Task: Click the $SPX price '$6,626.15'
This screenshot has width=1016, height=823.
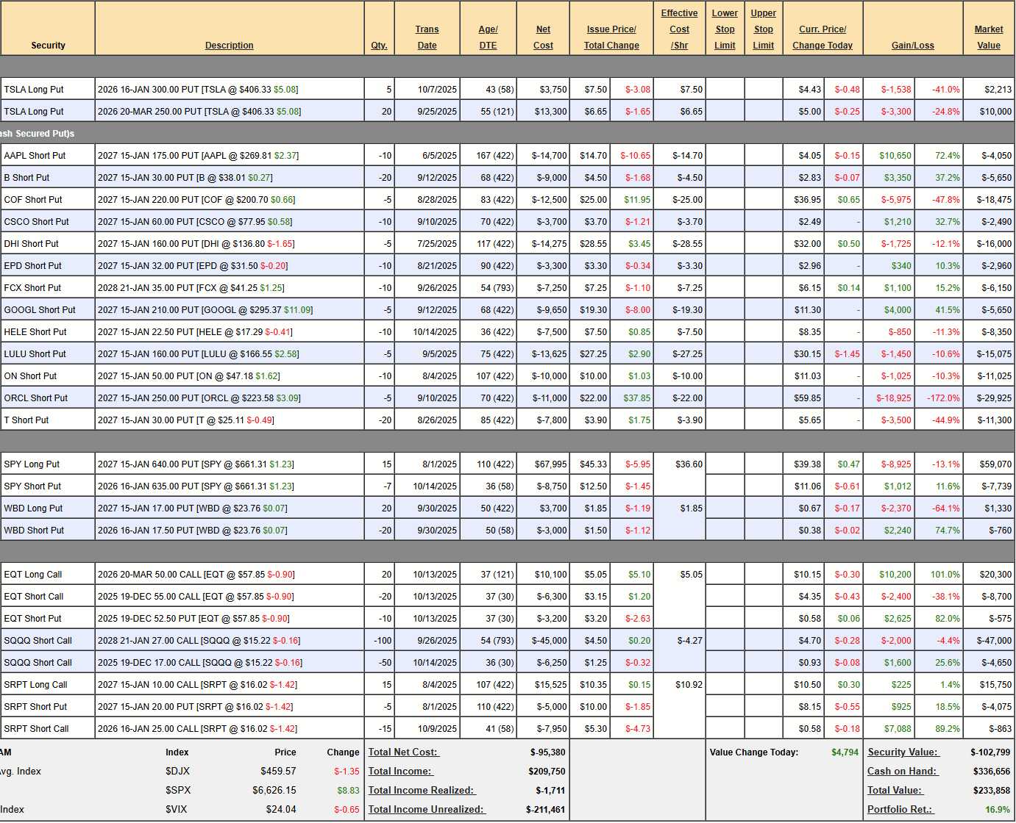Action: click(x=274, y=791)
